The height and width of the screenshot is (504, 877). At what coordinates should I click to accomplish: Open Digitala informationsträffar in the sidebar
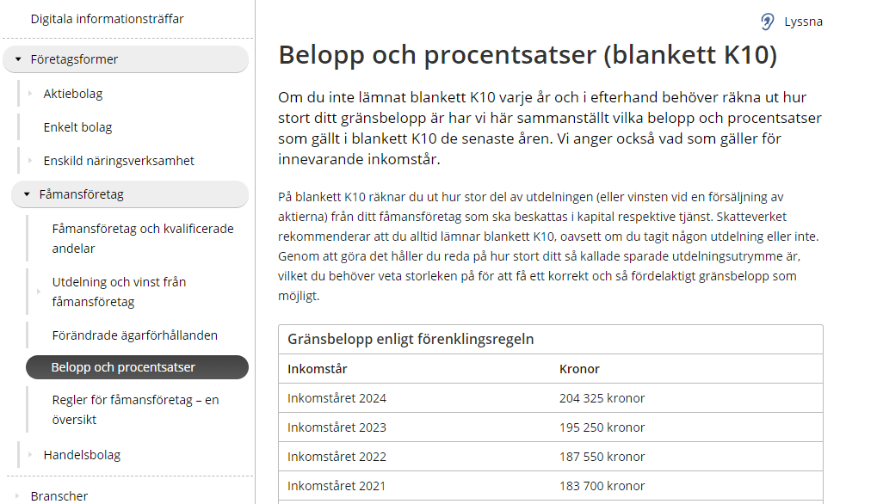107,19
